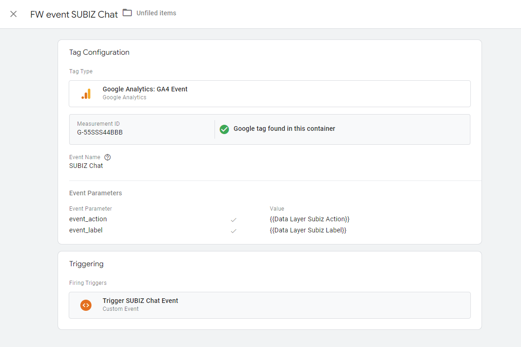The height and width of the screenshot is (347, 521).
Task: Open the Trigger SUBIZ Chat Event trigger
Action: click(140, 301)
